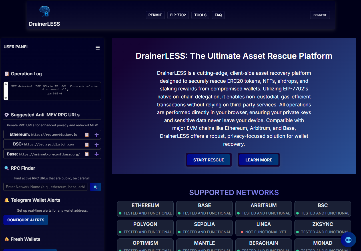Copy the BSC RPC URL via clipboard icon

click(x=87, y=144)
